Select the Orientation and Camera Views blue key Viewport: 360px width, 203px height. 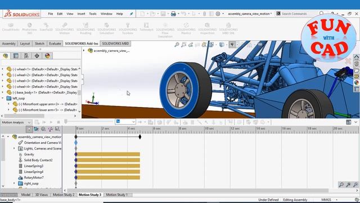pos(76,143)
